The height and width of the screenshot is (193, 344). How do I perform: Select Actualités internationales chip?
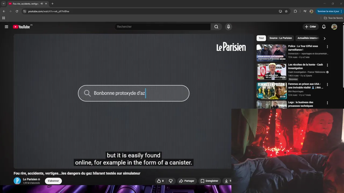click(x=308, y=38)
